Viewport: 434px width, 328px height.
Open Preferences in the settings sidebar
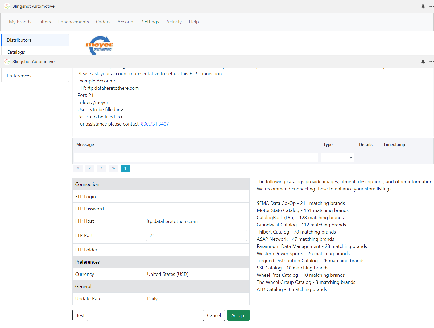tap(35, 76)
